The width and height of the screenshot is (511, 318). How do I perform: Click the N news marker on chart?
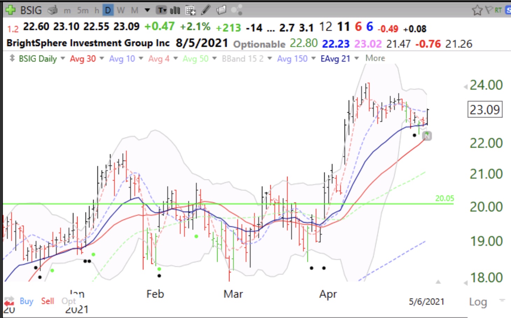click(x=427, y=136)
